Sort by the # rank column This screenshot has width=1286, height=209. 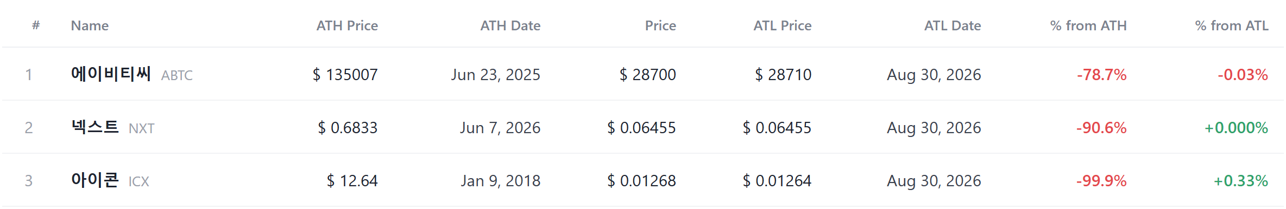[x=36, y=25]
